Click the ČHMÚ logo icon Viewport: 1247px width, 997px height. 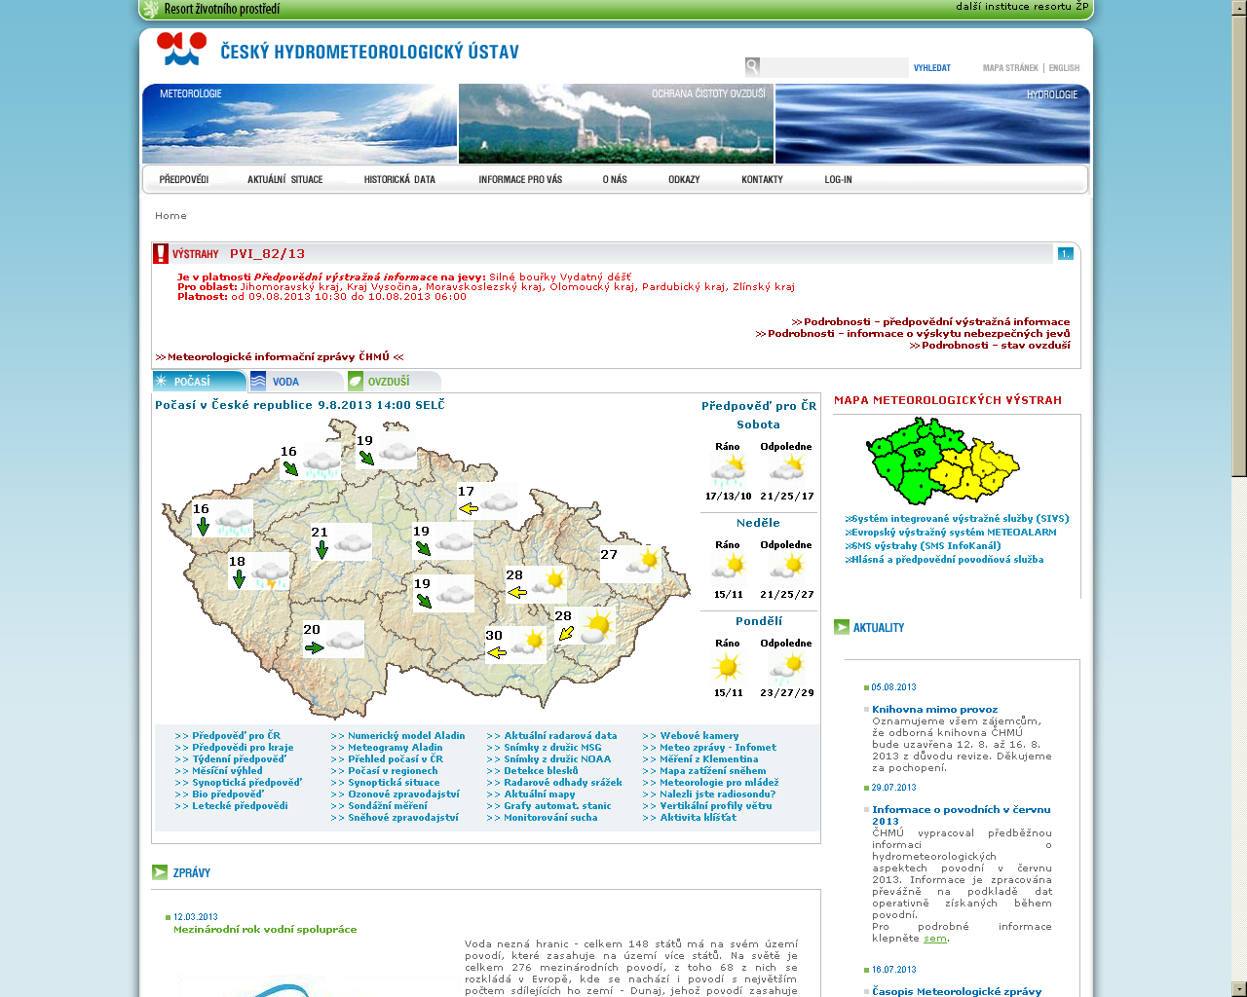point(182,49)
